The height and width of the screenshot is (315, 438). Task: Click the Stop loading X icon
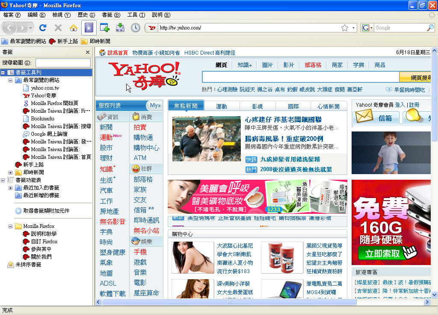(58, 28)
